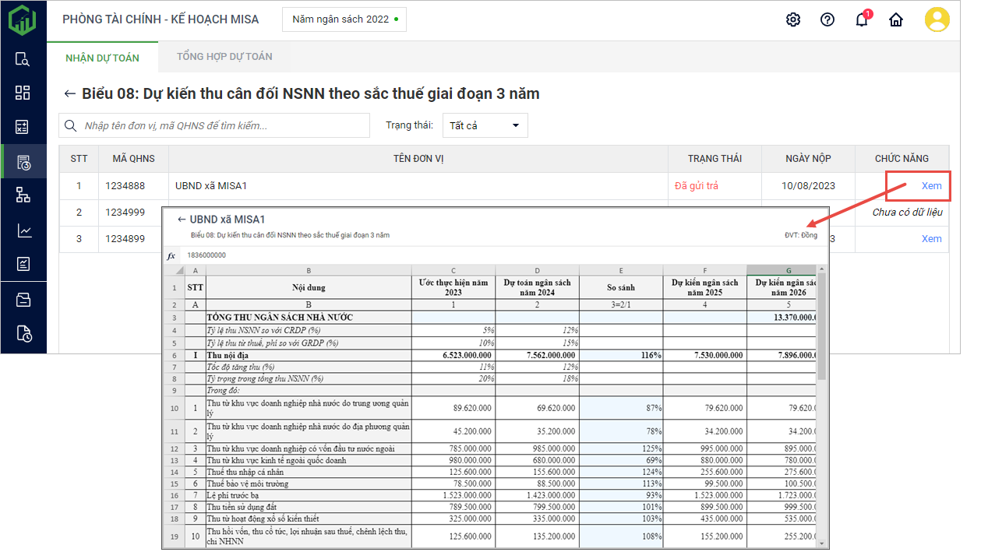988x552 pixels.
Task: Expand the Trạng thái 'Tất cả' dropdown
Action: point(485,125)
